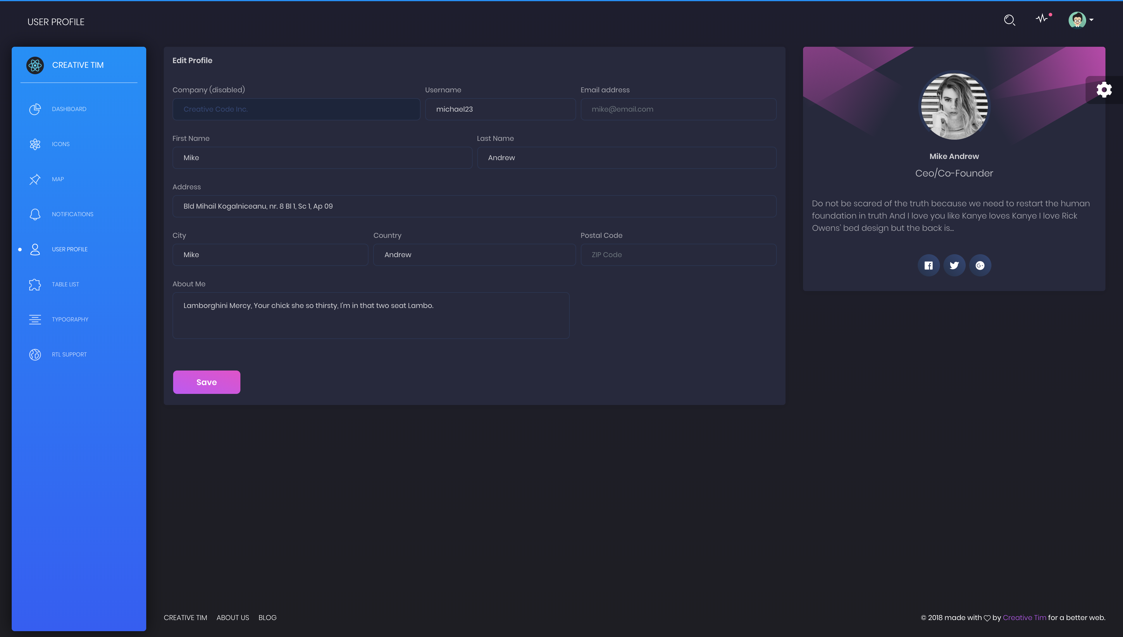This screenshot has width=1123, height=637.
Task: Click the Notifications bell icon in sidebar
Action: tap(35, 214)
